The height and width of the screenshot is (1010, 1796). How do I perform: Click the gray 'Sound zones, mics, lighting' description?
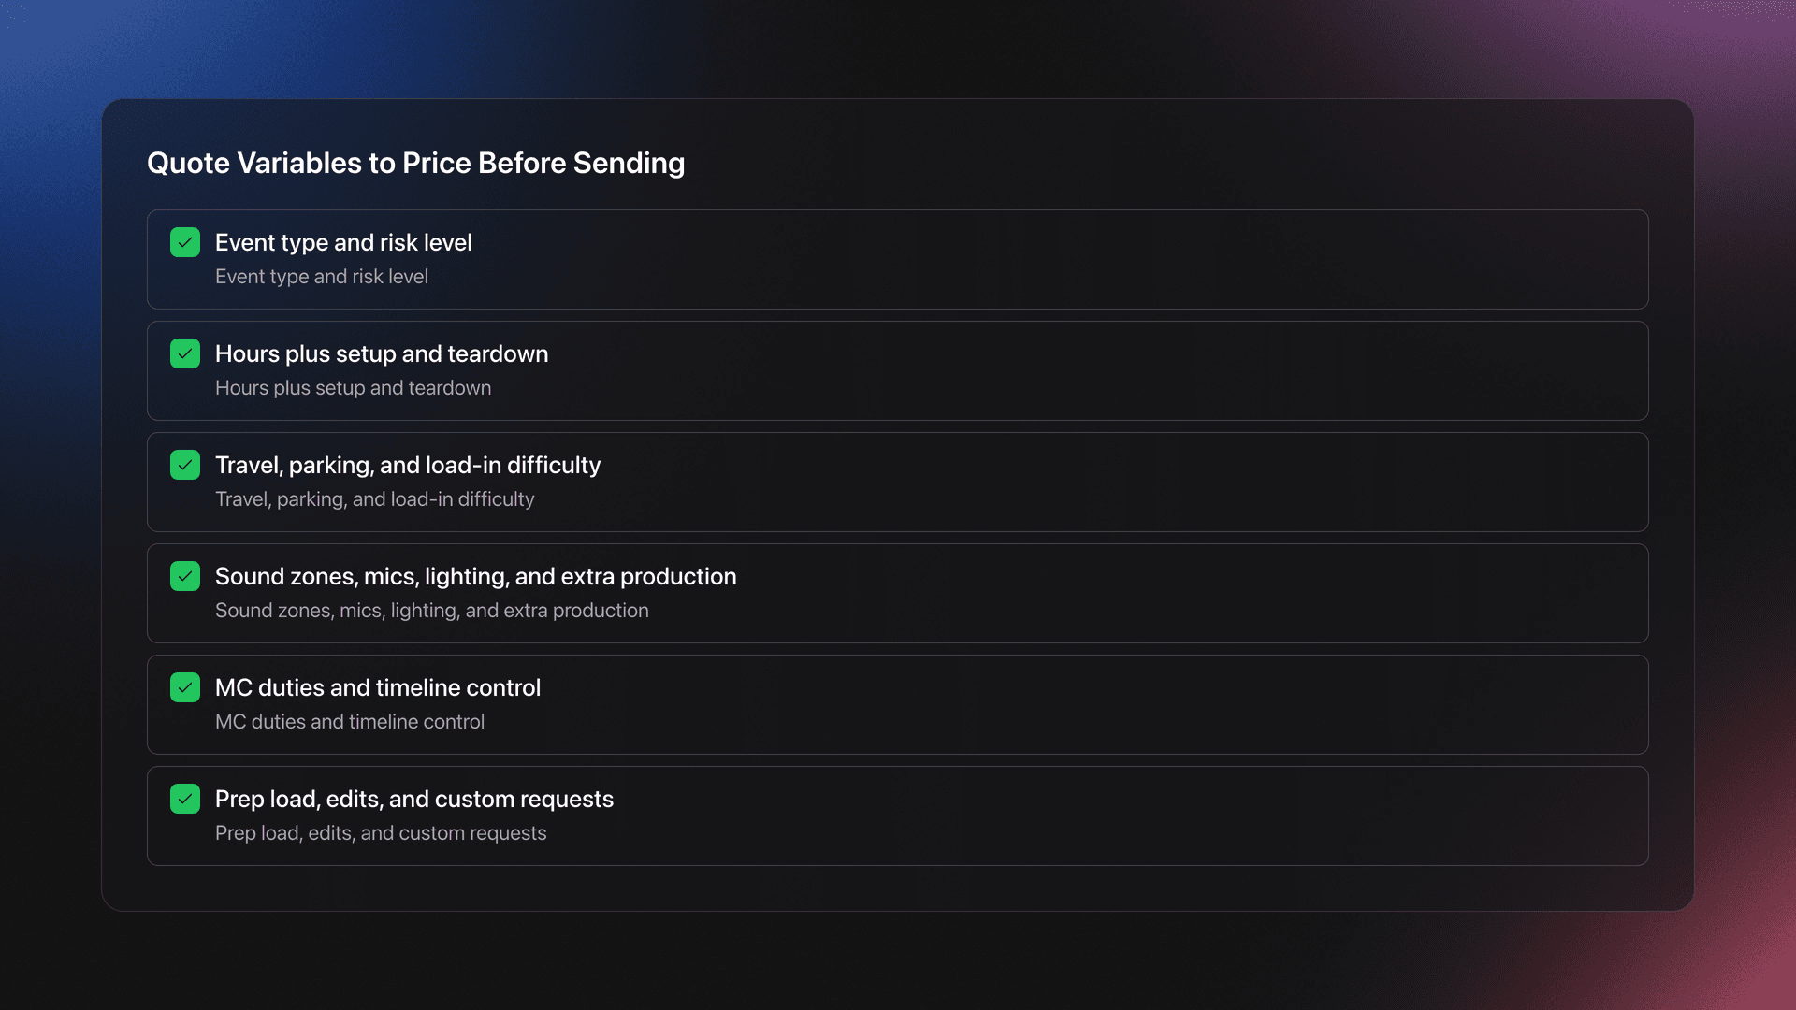pos(431,611)
